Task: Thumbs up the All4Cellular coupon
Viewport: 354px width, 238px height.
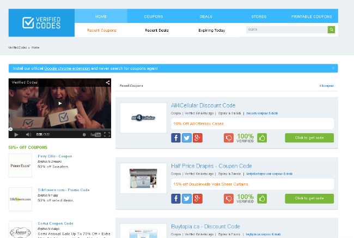Action: pyautogui.click(x=262, y=138)
